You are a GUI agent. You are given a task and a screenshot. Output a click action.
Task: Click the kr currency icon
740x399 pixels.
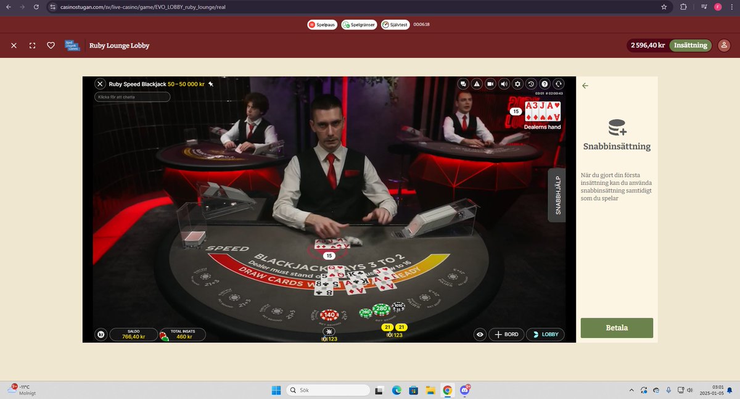[101, 335]
